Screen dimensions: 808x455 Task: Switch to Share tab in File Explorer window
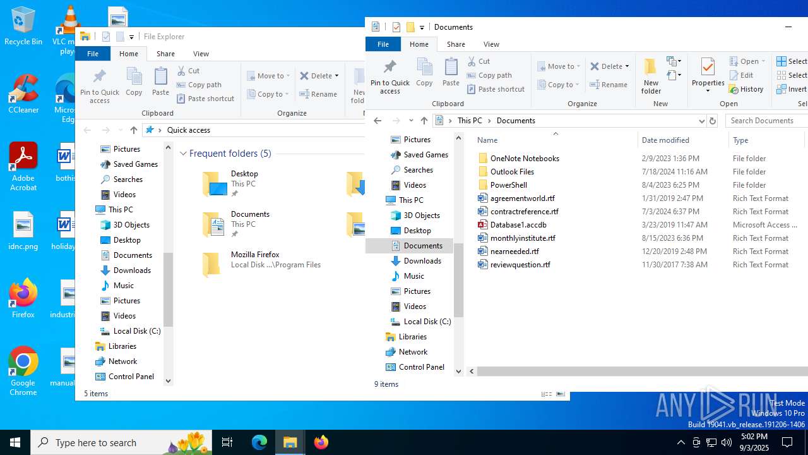pyautogui.click(x=165, y=54)
